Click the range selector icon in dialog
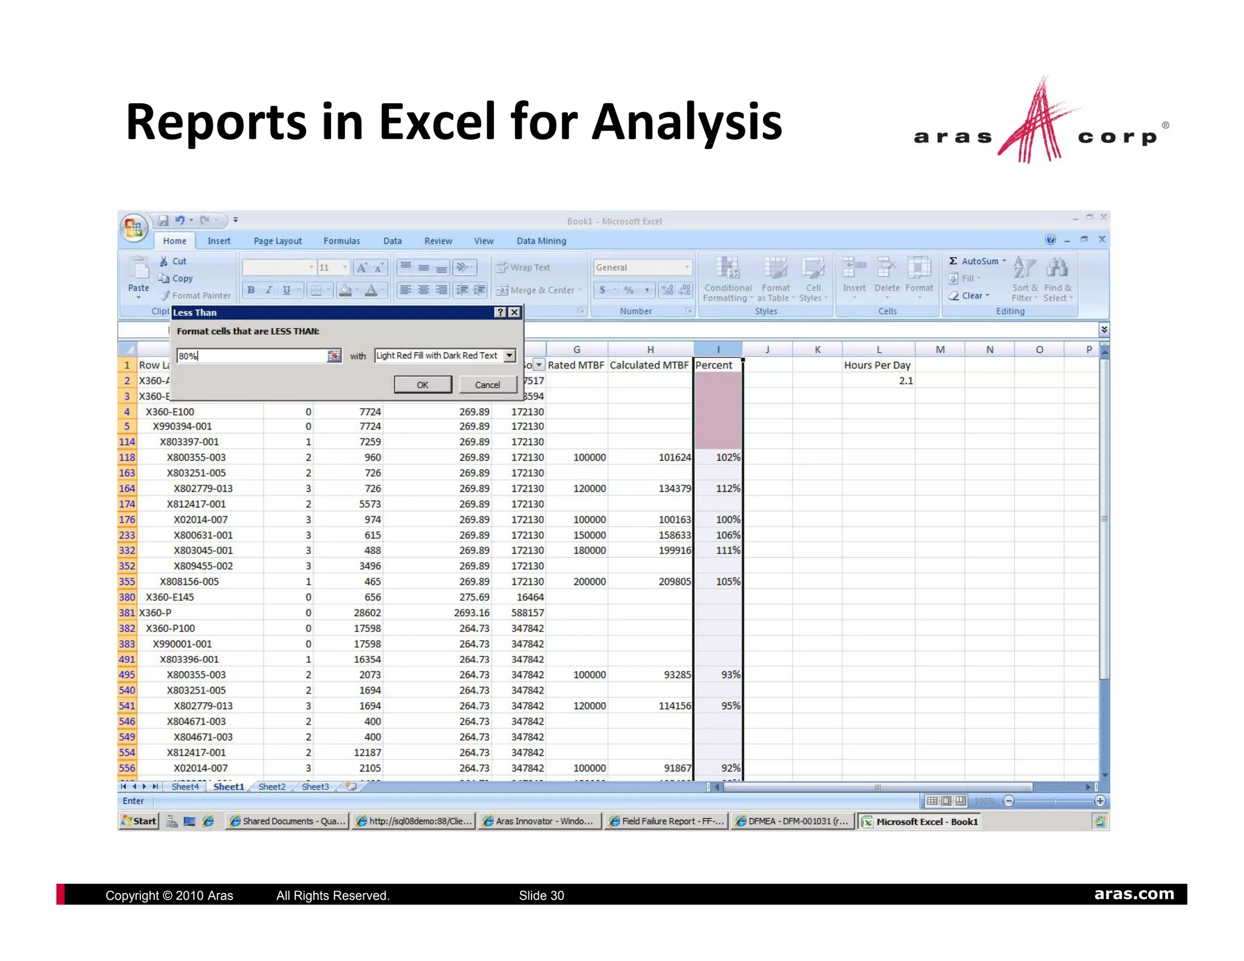Viewport: 1244px width, 961px height. click(334, 356)
